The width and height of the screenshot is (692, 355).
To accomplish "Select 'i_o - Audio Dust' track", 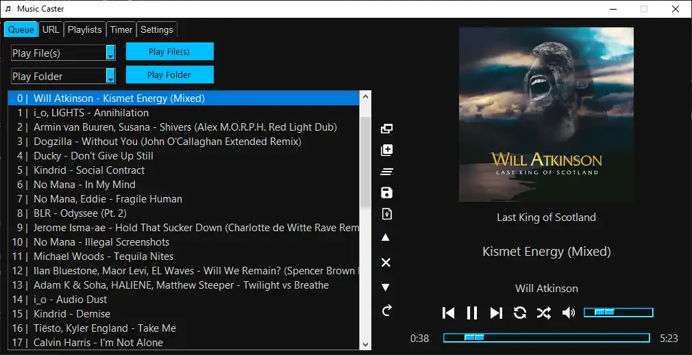I will click(x=184, y=300).
